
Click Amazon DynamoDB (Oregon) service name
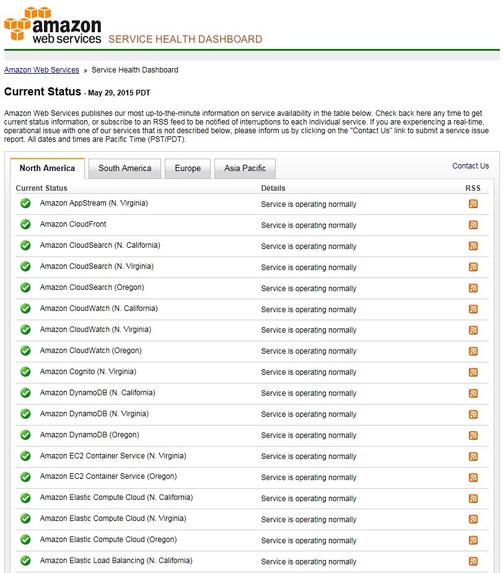click(90, 435)
